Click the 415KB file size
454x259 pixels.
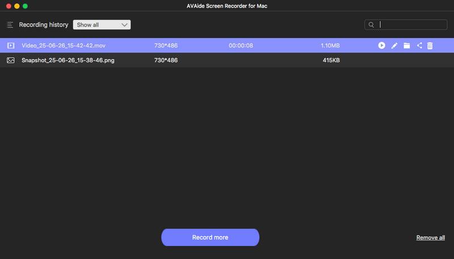click(331, 60)
